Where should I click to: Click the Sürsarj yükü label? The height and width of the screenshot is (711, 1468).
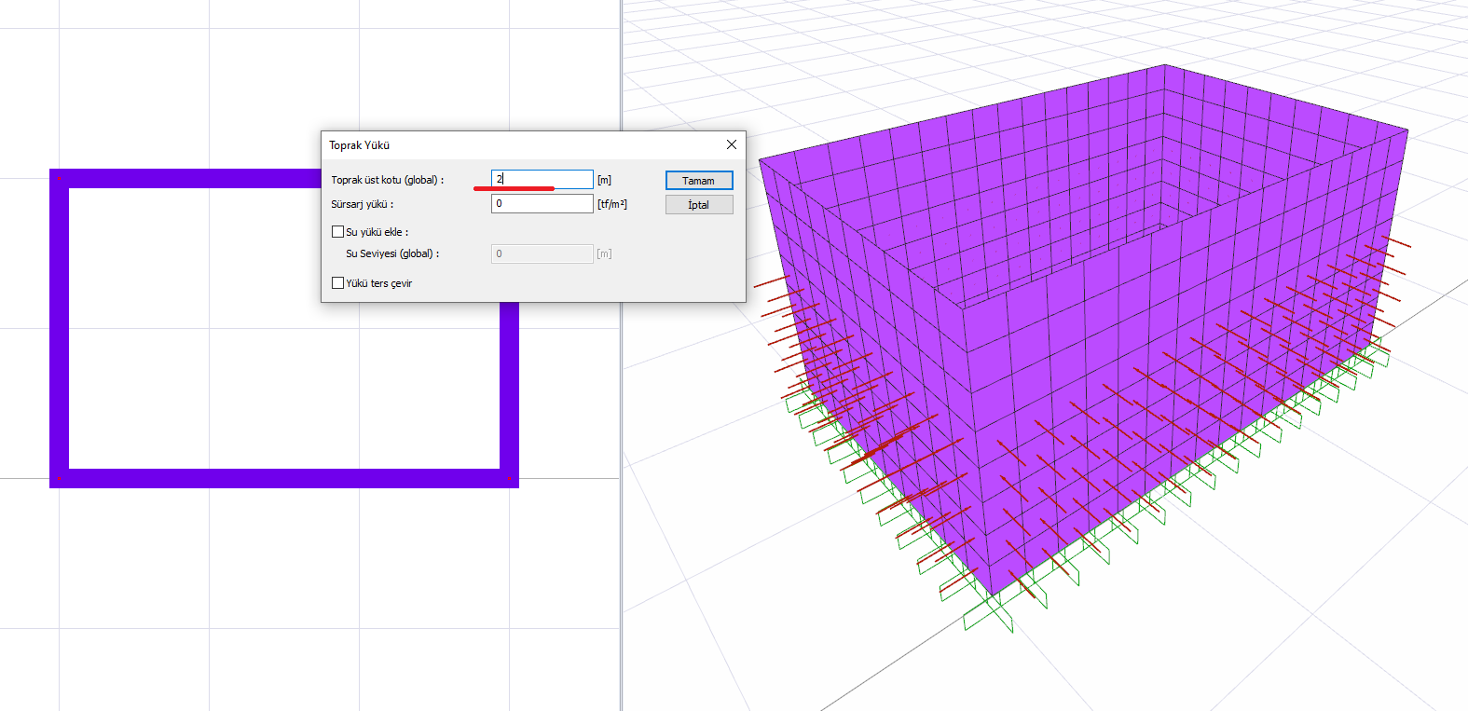(x=363, y=204)
